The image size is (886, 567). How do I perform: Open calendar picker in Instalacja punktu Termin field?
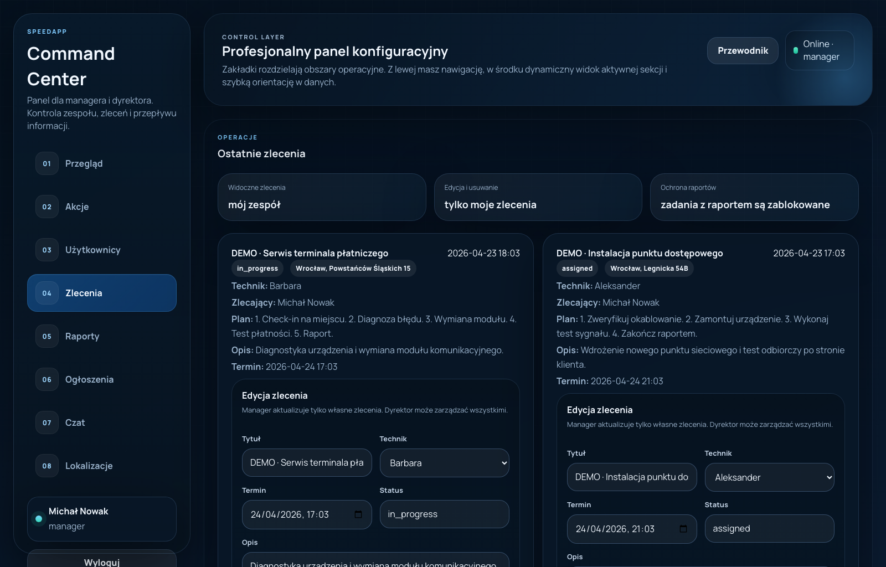coord(683,529)
